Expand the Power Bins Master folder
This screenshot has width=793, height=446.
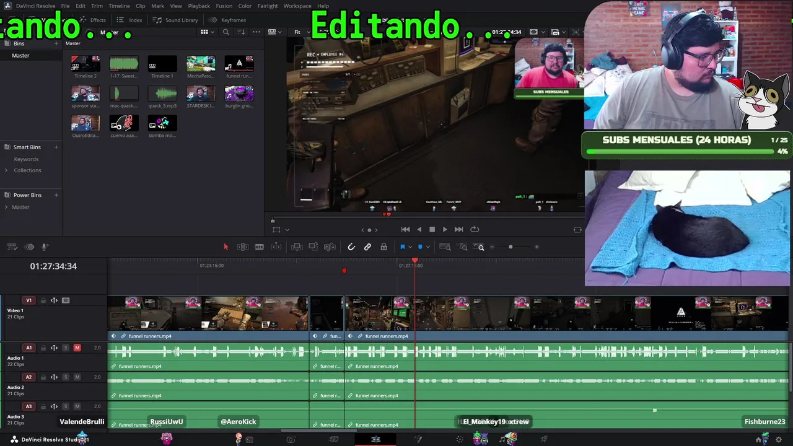point(6,207)
